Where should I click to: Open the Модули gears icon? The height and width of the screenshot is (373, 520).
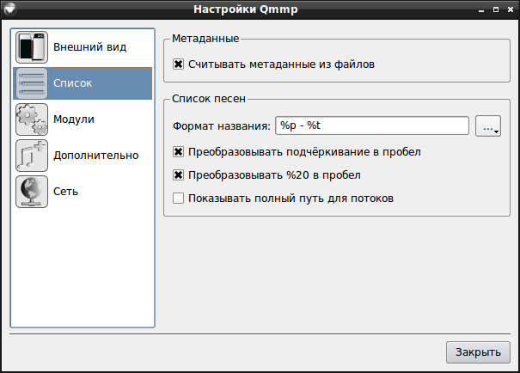[32, 119]
